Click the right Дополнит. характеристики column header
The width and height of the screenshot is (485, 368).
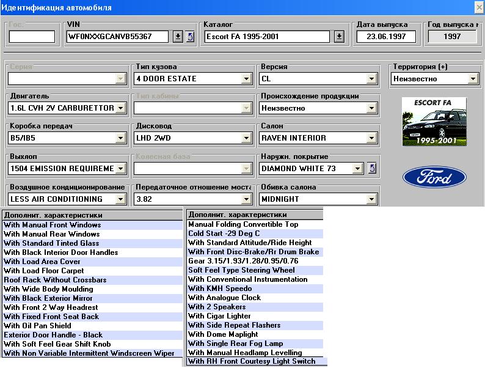[255, 215]
